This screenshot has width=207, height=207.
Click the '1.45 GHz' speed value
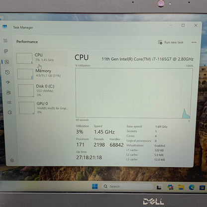coord(104,132)
